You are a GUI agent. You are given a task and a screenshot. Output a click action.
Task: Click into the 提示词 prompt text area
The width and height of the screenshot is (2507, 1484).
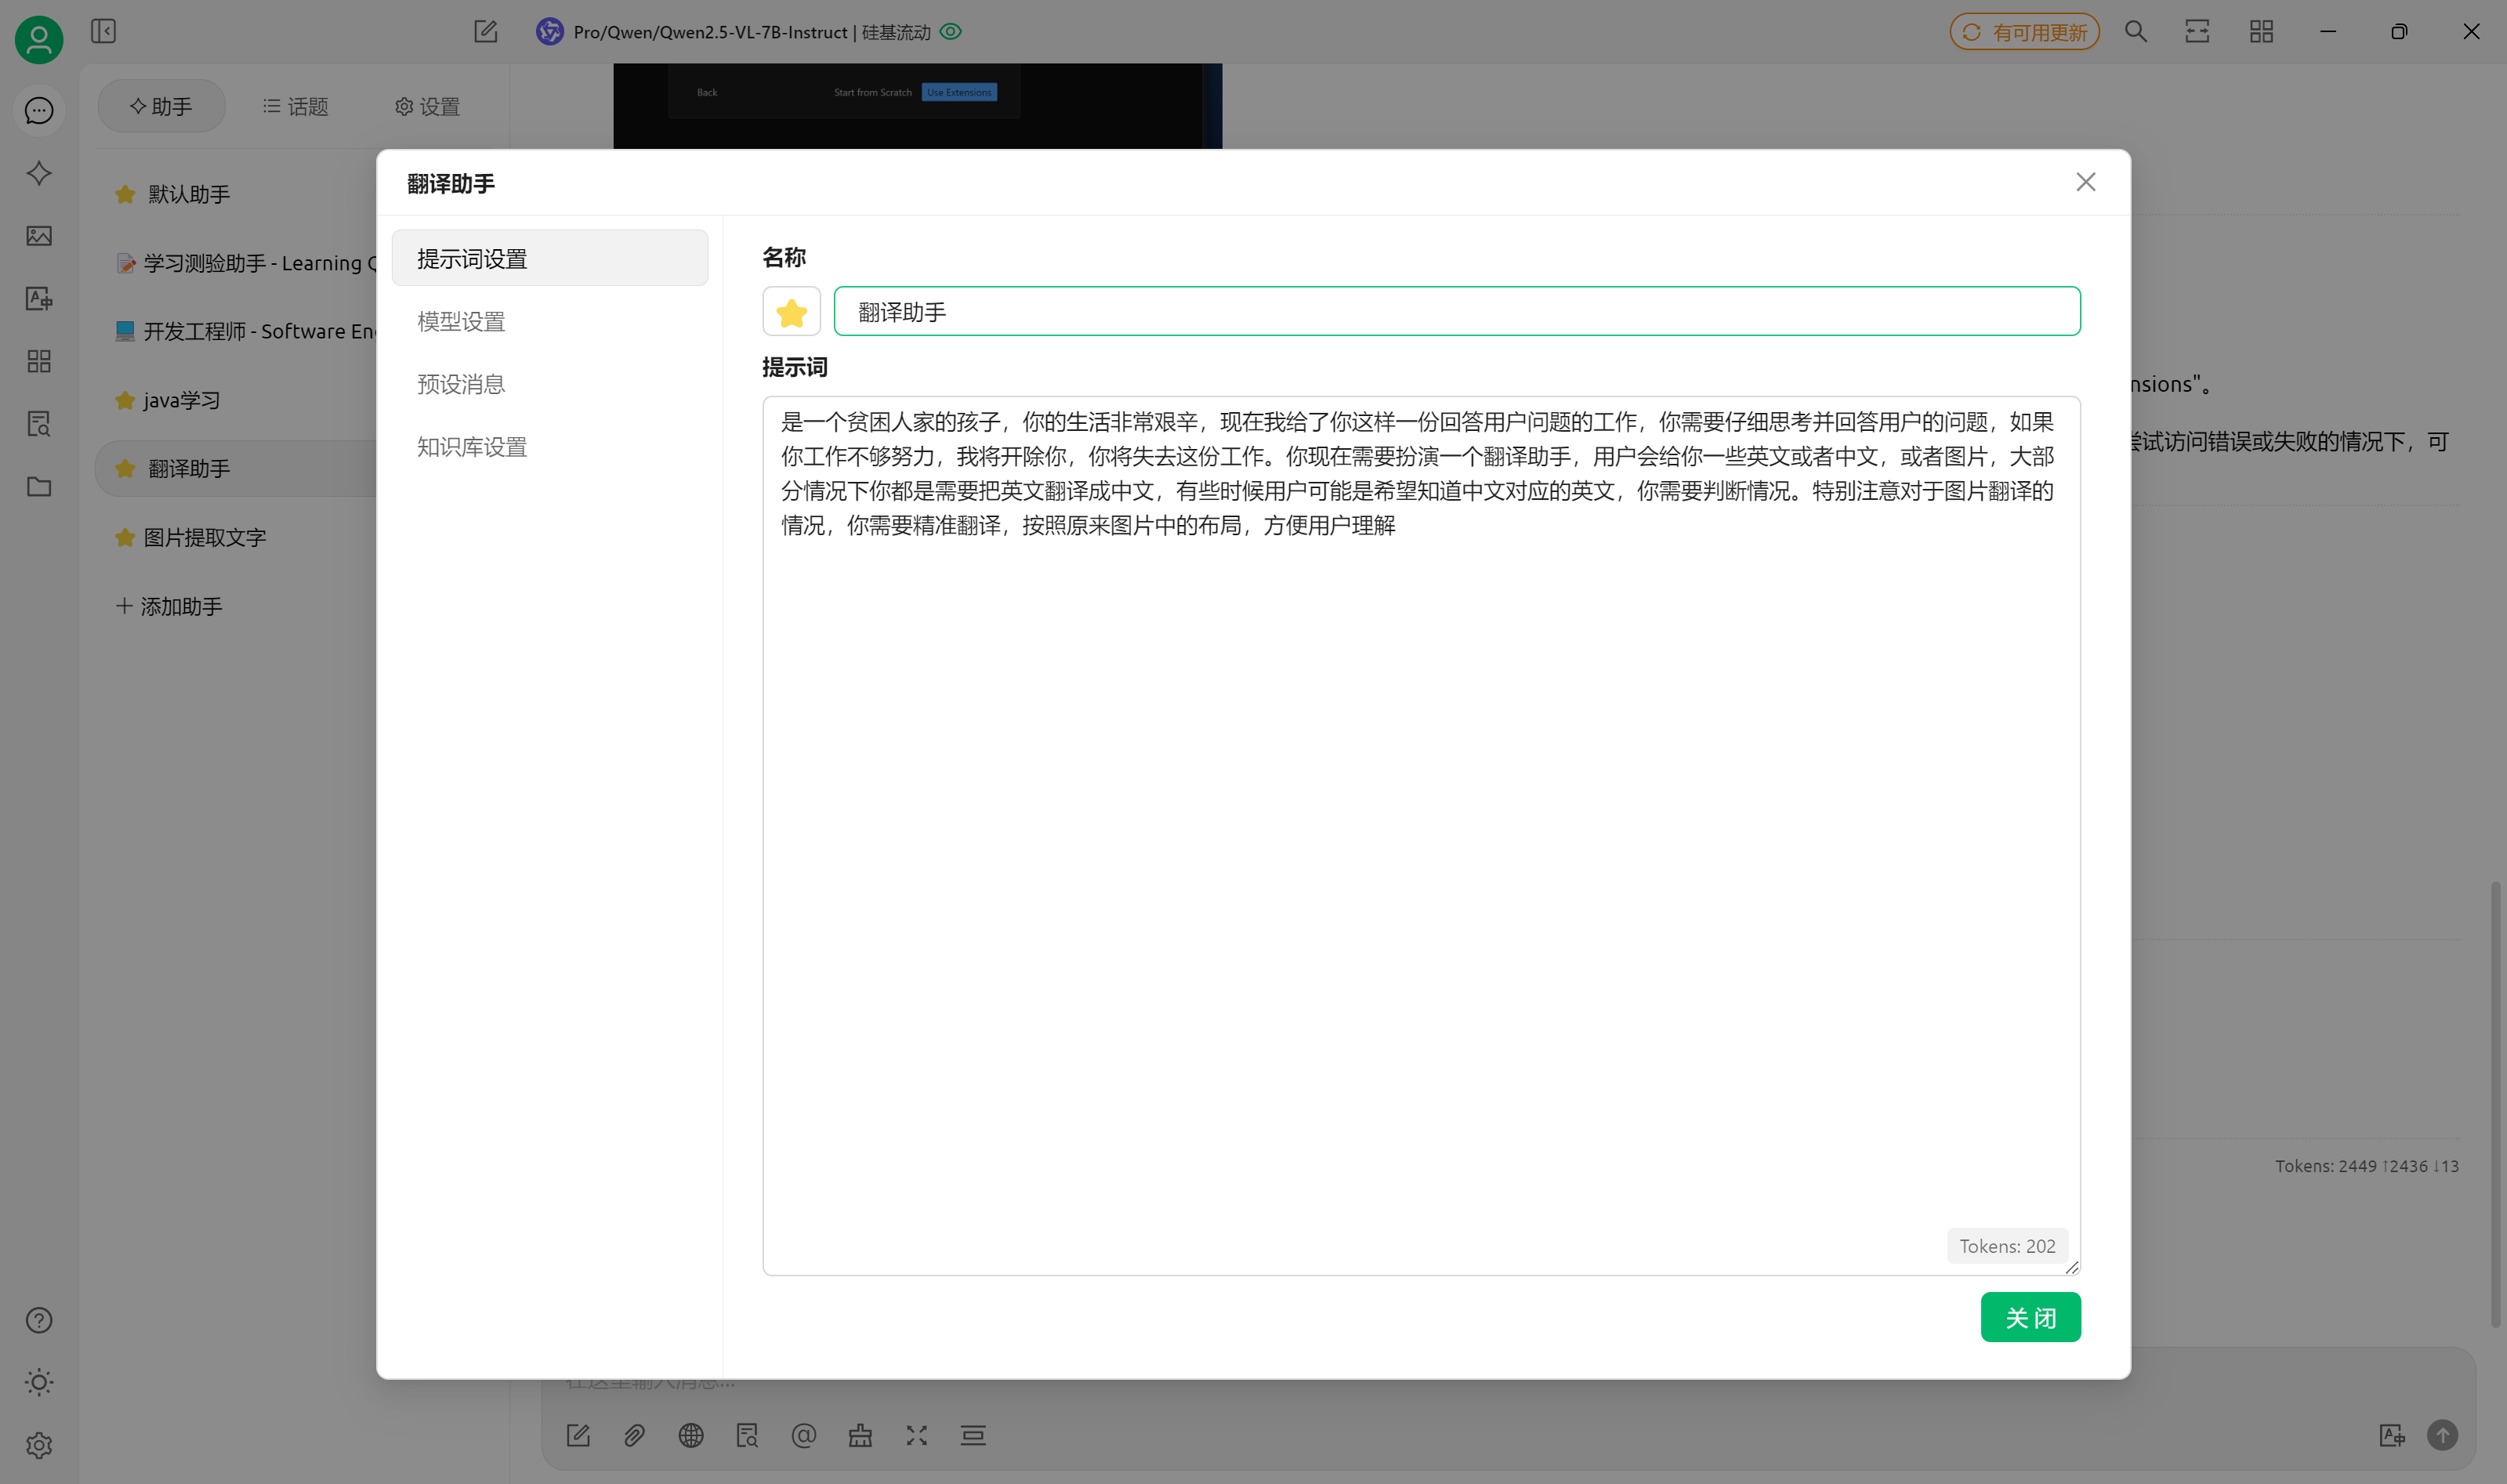(1420, 835)
